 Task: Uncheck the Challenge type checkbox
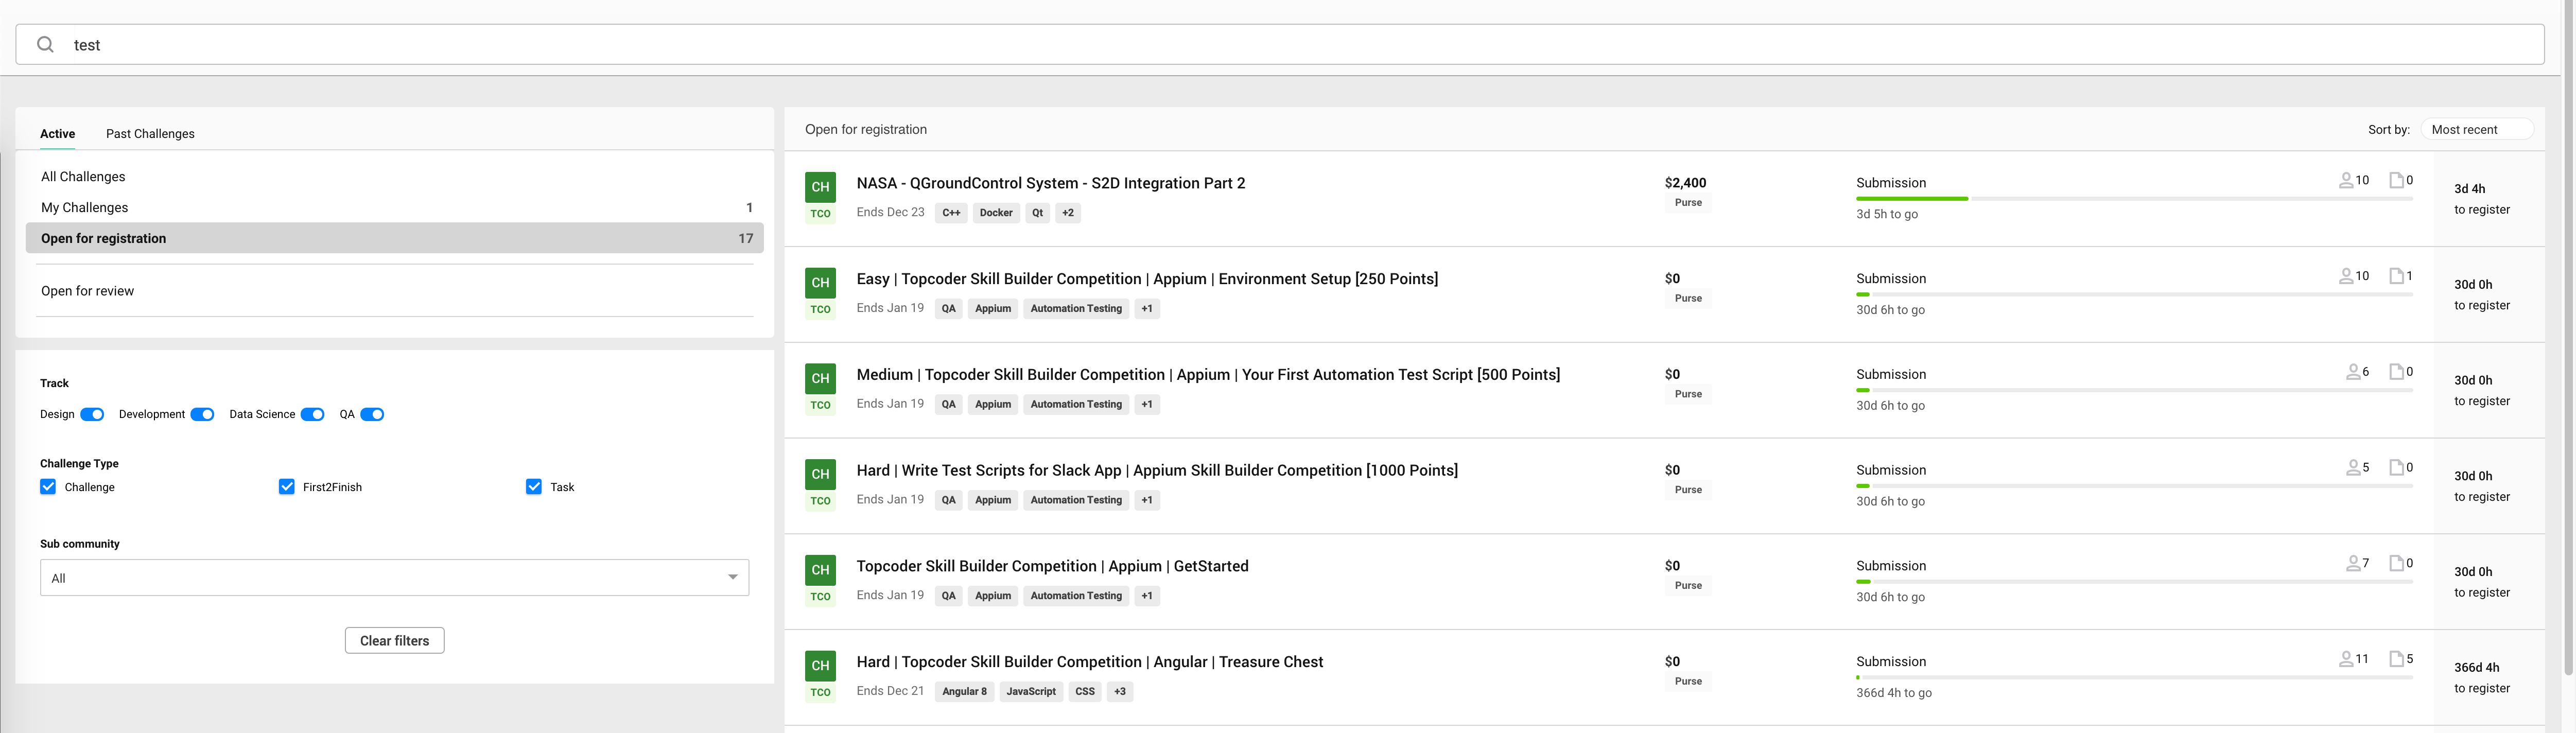click(x=48, y=487)
